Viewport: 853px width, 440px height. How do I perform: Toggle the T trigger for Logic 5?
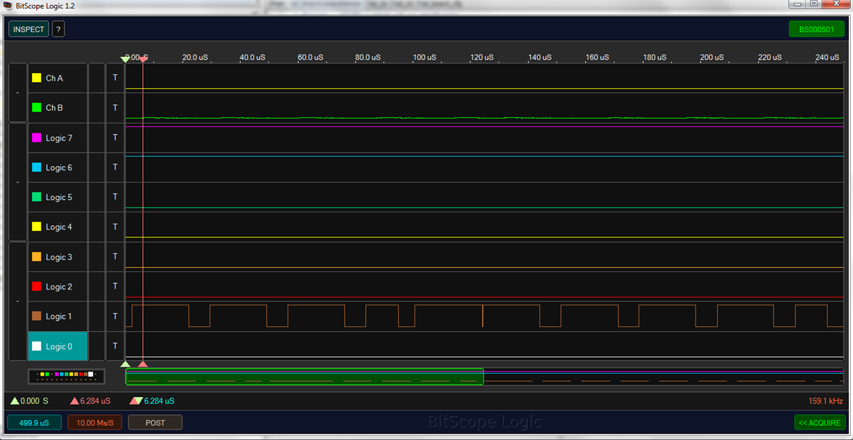[x=115, y=197]
